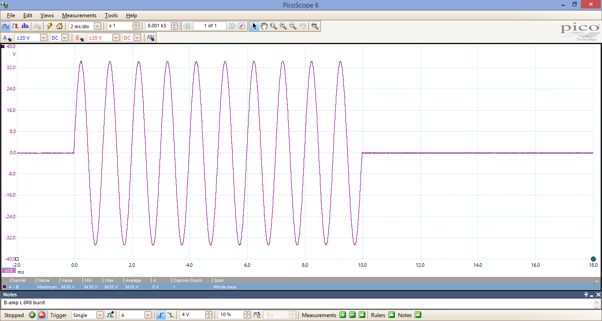Undo the last zoom
This screenshot has height=321, width=602.
click(x=303, y=26)
